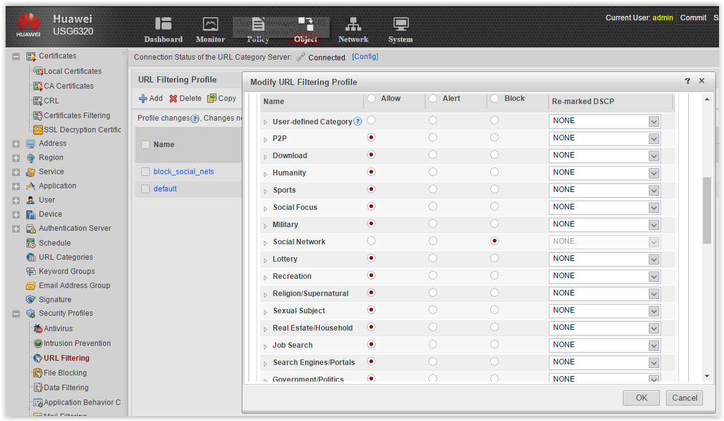This screenshot has width=724, height=421.
Task: Open the CRL item
Action: point(51,101)
